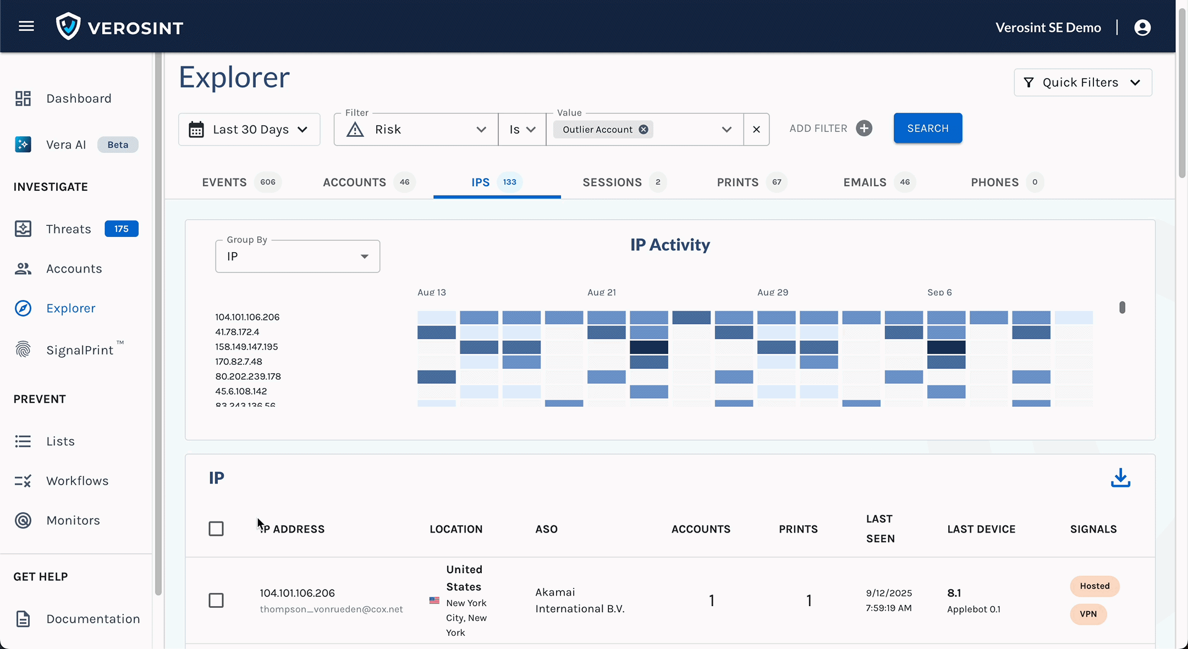
Task: Click the Add Filter plus icon
Action: [x=864, y=129]
